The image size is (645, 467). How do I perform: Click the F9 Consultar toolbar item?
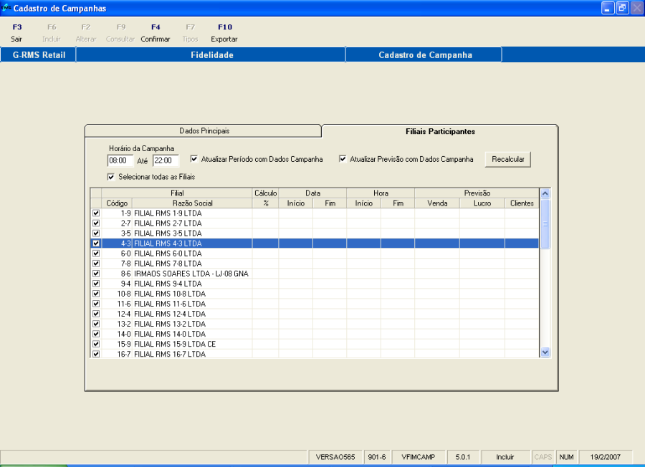(120, 33)
